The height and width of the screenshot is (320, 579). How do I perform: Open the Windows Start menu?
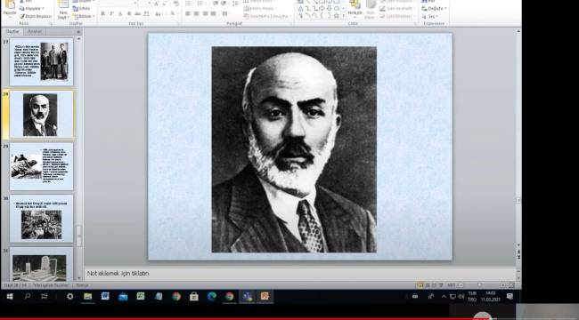(x=10, y=296)
